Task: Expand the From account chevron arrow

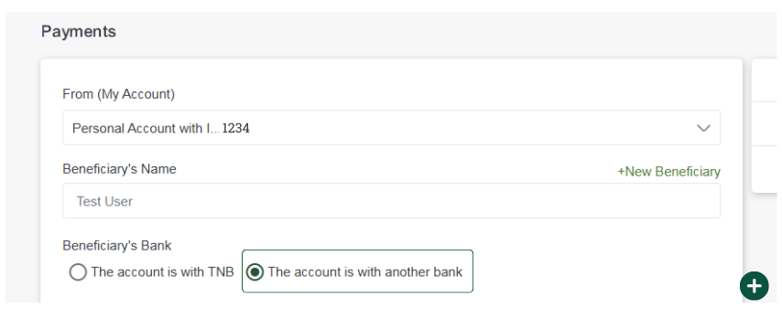Action: 703,128
